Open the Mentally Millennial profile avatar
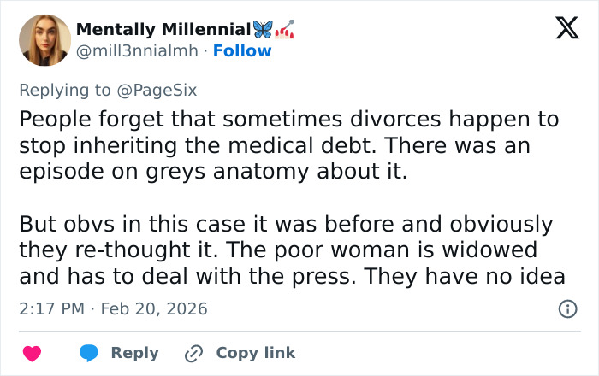The width and height of the screenshot is (599, 376). click(x=44, y=39)
